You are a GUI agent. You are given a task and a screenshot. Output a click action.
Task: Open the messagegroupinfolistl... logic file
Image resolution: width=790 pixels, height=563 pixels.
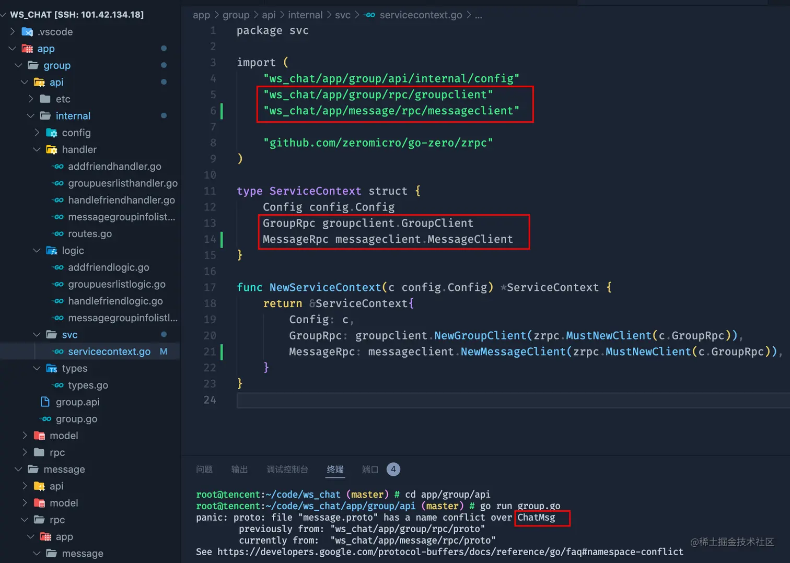click(123, 318)
